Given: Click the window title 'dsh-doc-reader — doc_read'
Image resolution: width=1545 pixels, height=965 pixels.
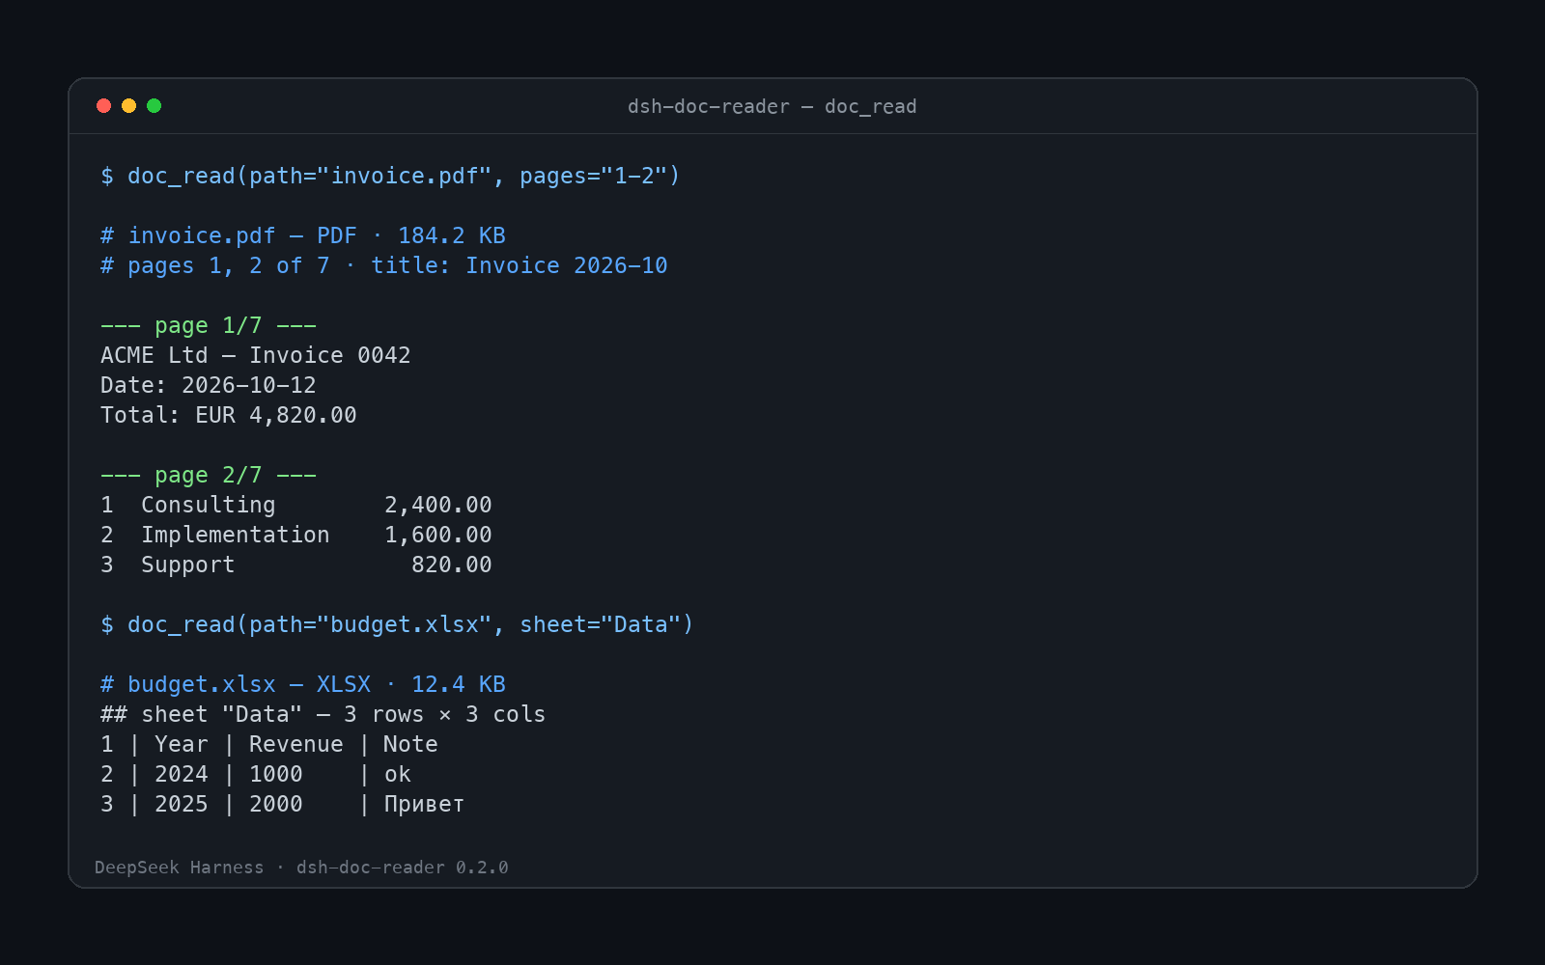Looking at the screenshot, I should pyautogui.click(x=772, y=106).
